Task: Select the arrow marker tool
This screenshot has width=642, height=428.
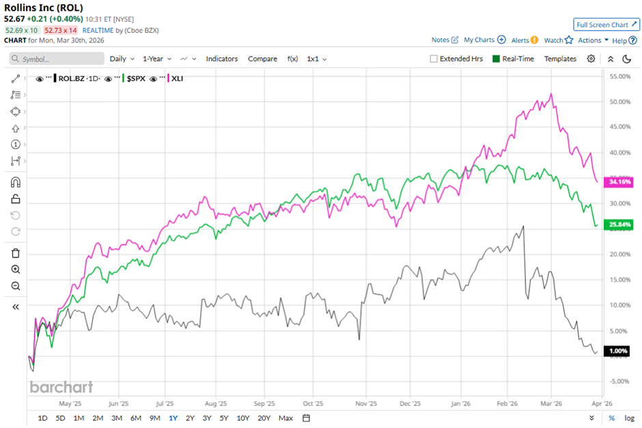Action: click(16, 128)
